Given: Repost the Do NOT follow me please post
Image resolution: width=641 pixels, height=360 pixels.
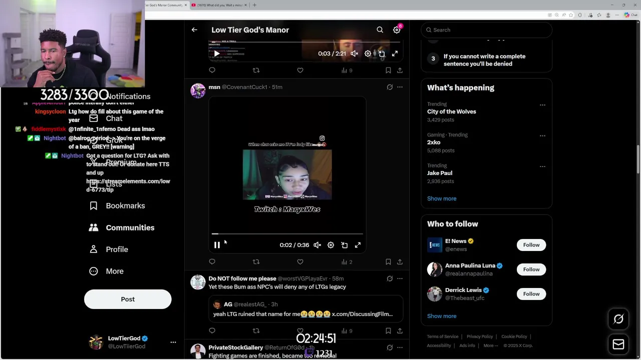Looking at the screenshot, I should [x=256, y=330].
